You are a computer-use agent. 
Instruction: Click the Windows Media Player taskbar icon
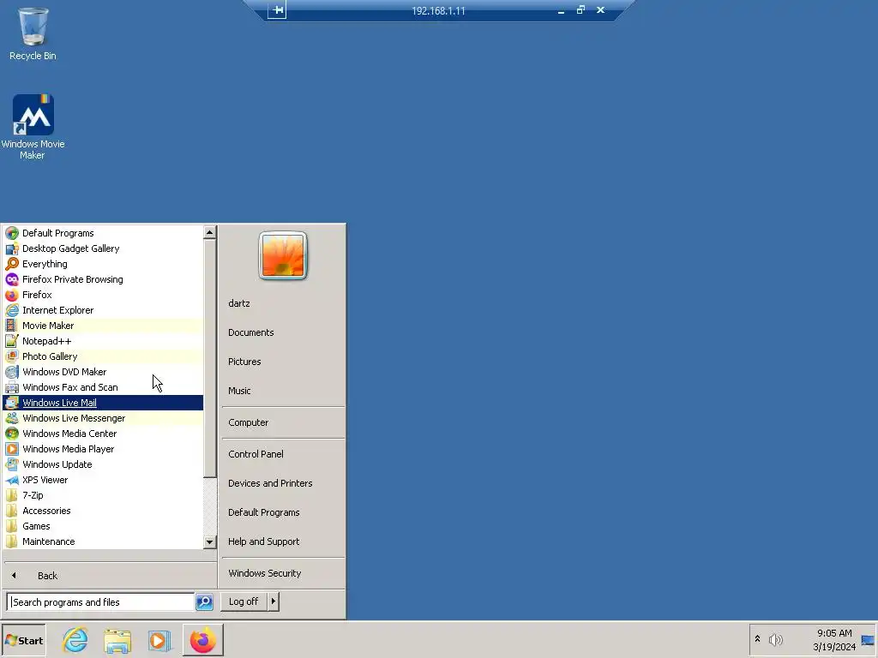pyautogui.click(x=159, y=640)
